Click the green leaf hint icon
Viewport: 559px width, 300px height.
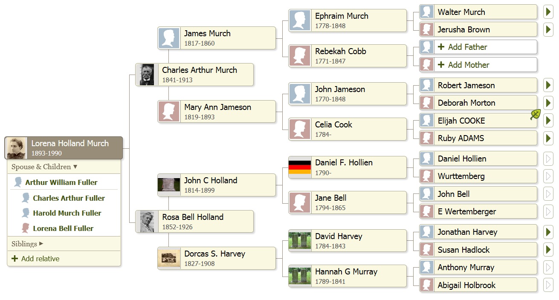click(535, 114)
